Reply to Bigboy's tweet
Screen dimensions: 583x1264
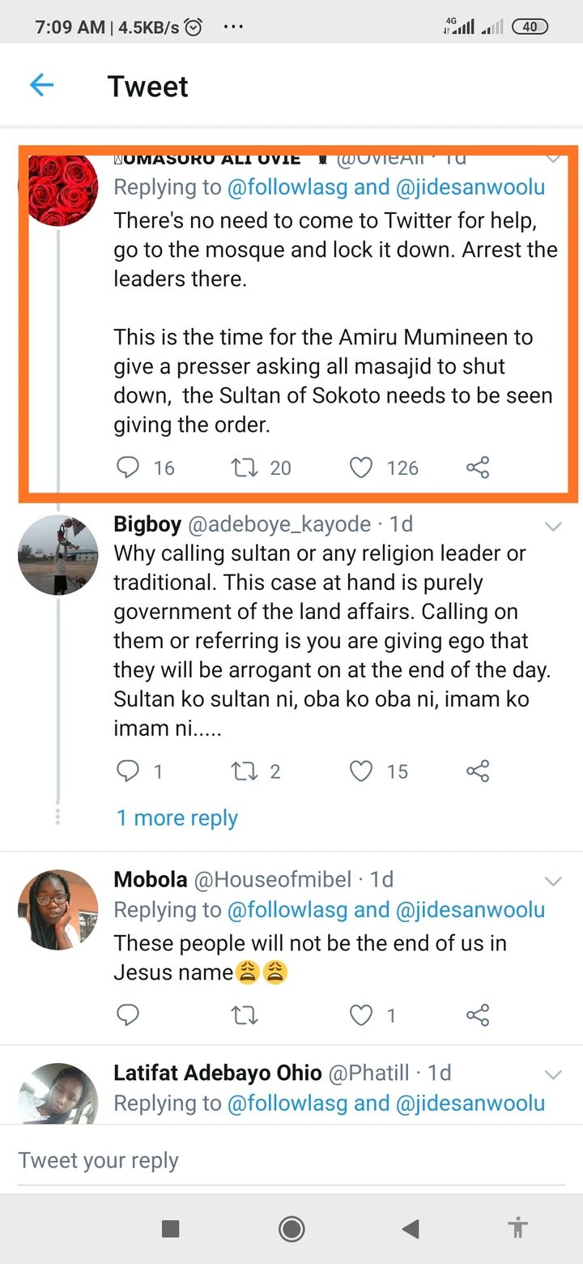[129, 771]
